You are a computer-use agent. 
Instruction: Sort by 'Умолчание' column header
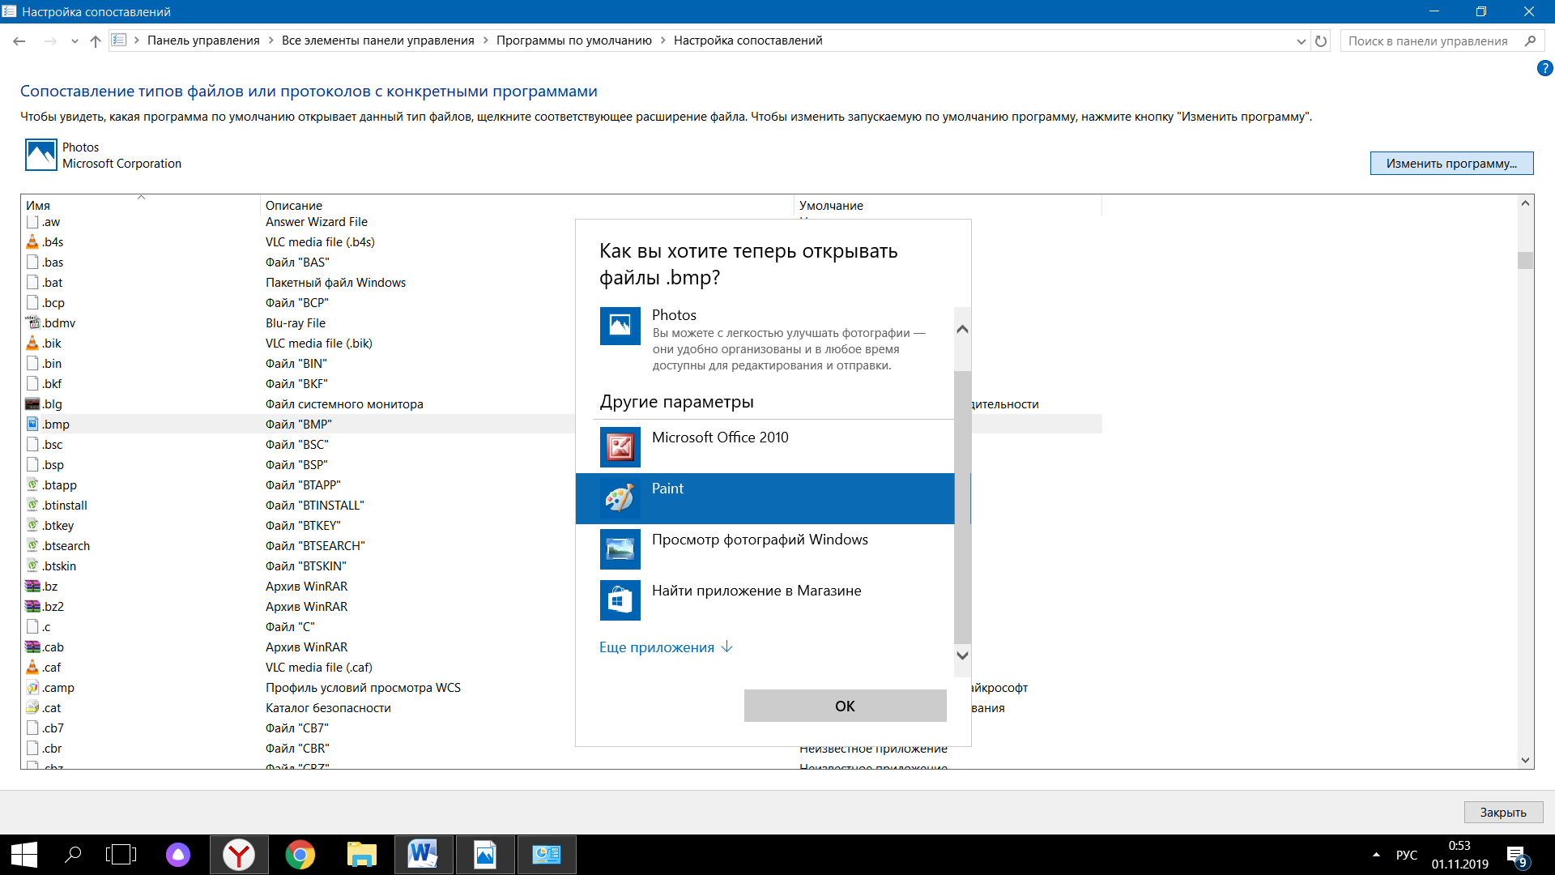[948, 205]
